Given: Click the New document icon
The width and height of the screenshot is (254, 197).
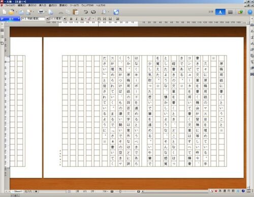Looking at the screenshot, I should (x=5, y=12).
